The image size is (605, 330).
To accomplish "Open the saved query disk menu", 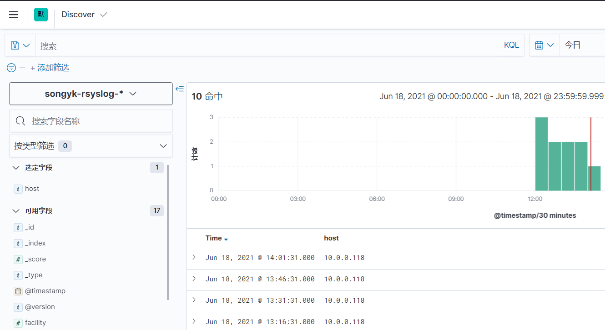I will pos(20,45).
